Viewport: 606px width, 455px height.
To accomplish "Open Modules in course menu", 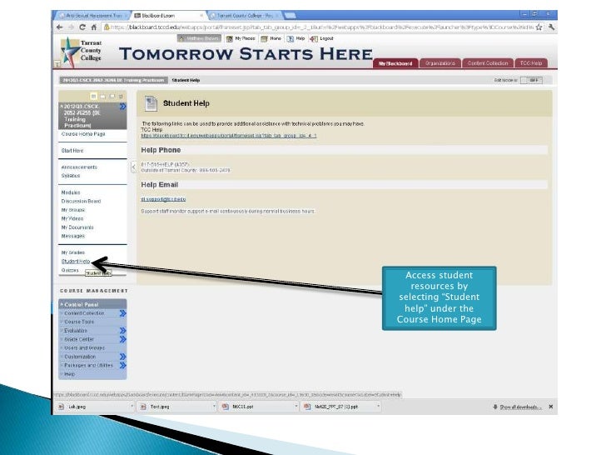I will (71, 192).
